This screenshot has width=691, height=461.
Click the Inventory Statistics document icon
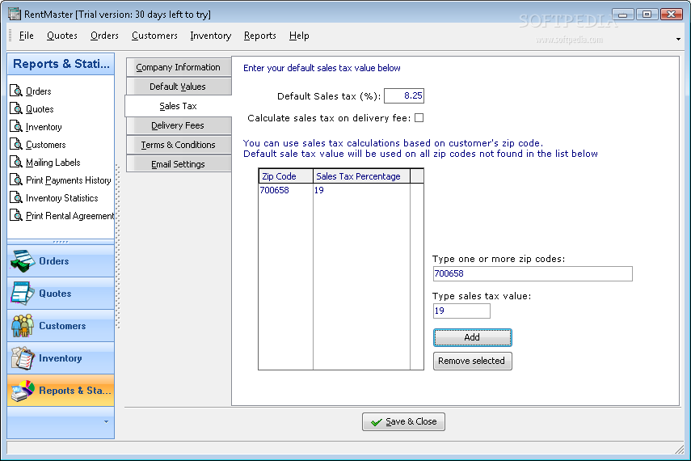pos(16,197)
